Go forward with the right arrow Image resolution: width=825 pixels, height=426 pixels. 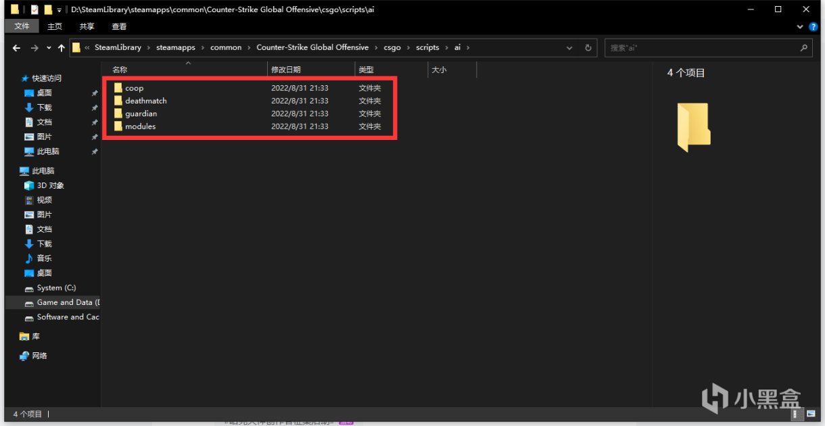[x=34, y=48]
